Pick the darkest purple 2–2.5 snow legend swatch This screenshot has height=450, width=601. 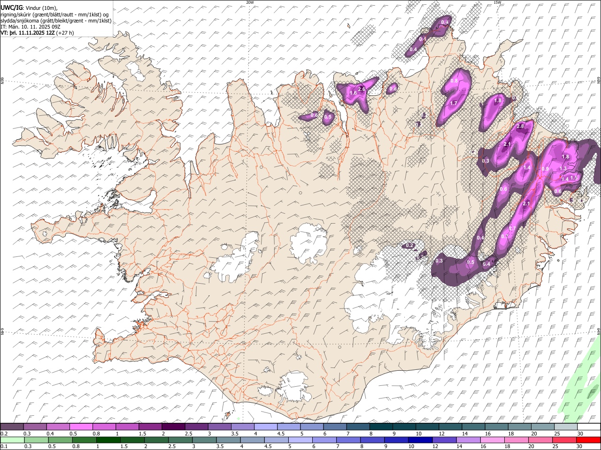tap(174, 427)
